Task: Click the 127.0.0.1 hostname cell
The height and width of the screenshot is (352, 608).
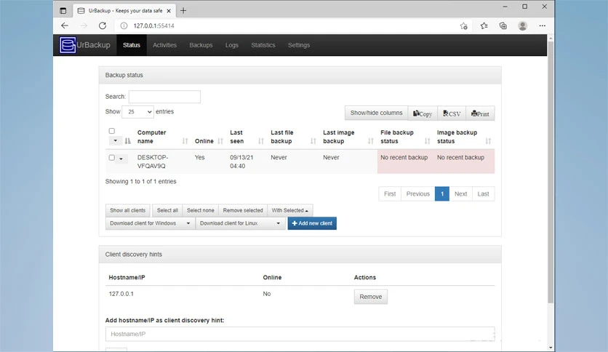Action: [121, 294]
